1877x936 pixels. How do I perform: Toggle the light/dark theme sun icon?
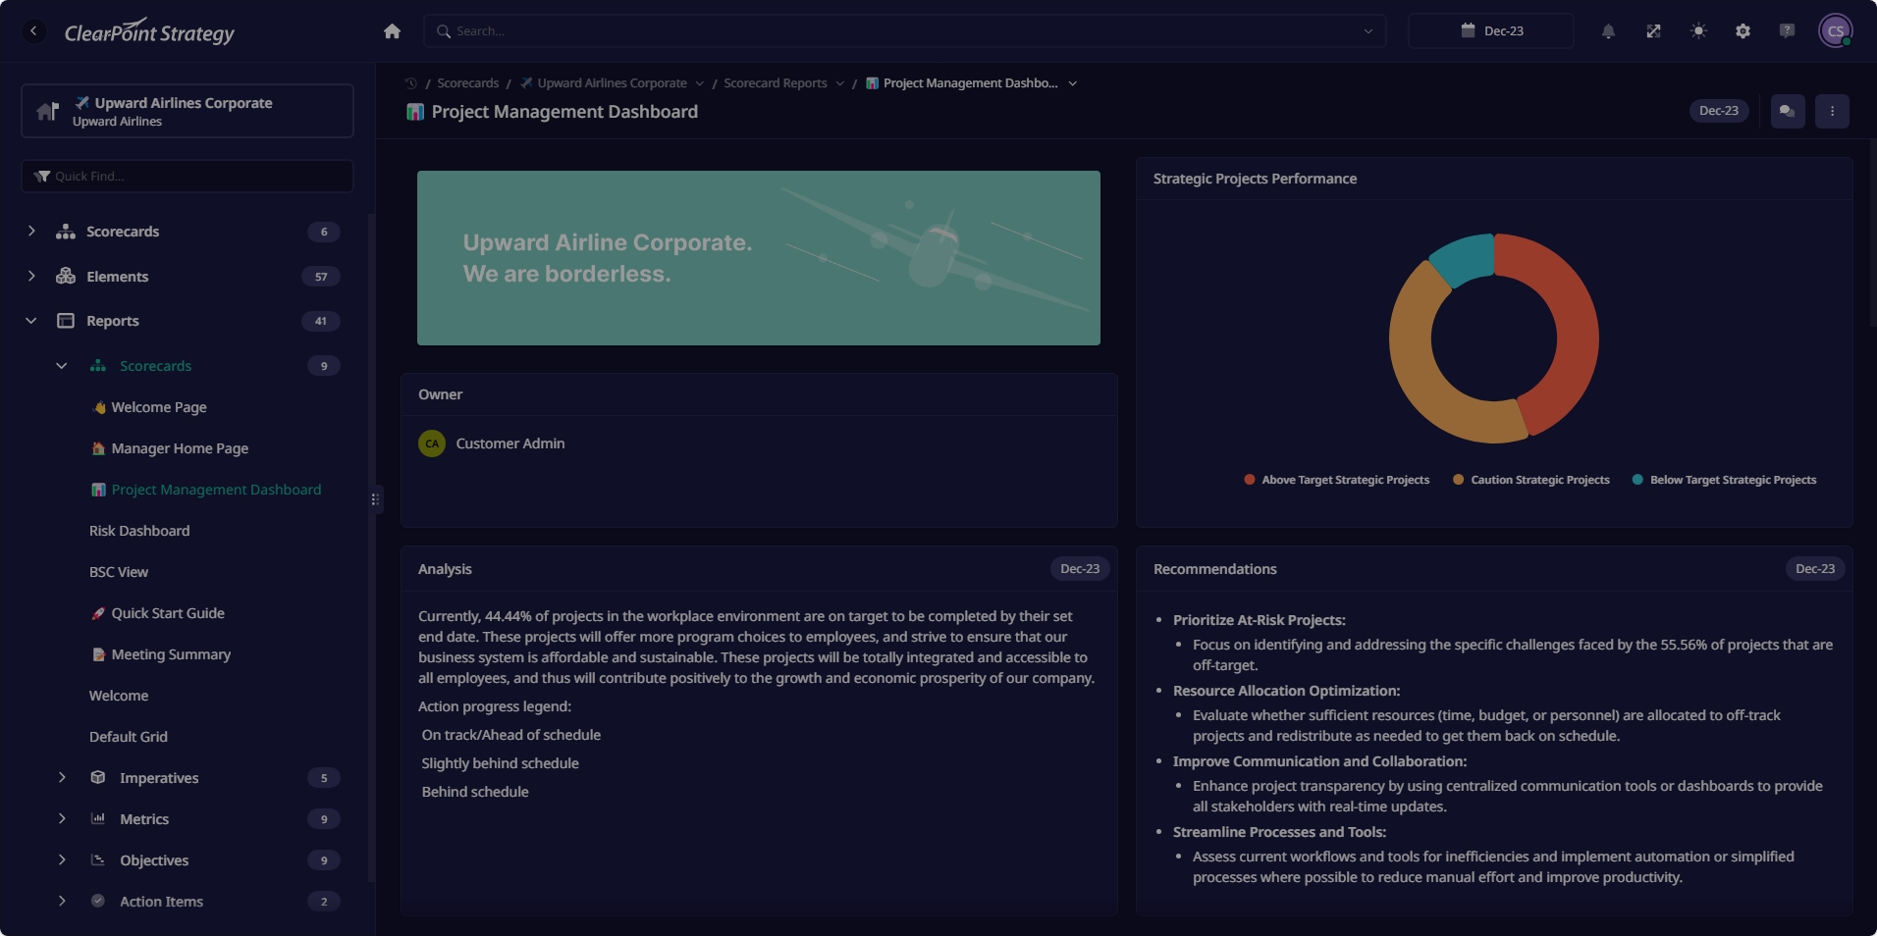point(1698,31)
